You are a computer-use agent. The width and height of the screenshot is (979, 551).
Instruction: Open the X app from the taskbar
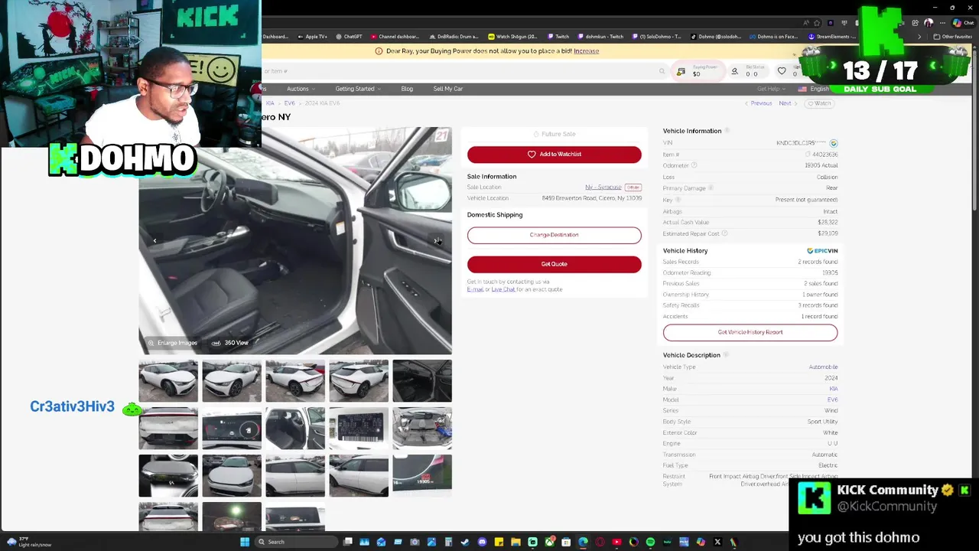pyautogui.click(x=717, y=542)
